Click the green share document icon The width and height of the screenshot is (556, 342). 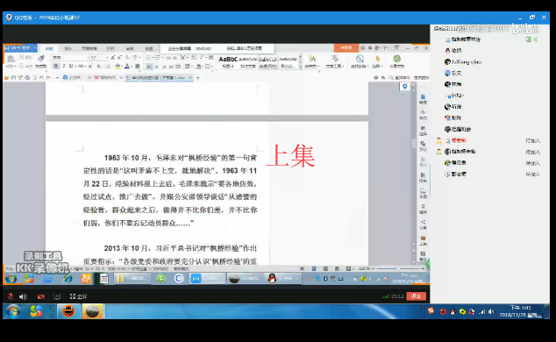click(396, 59)
